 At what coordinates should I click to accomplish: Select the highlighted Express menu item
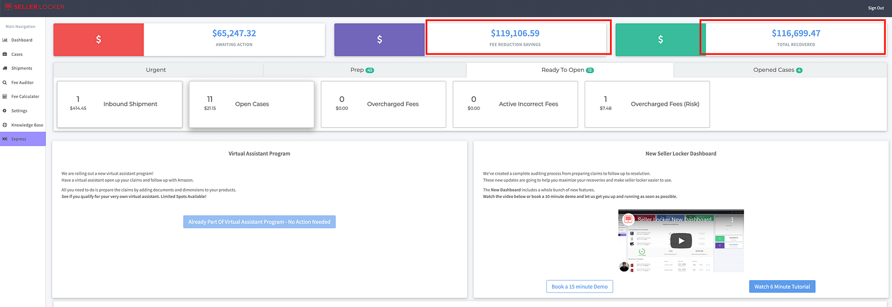coord(23,139)
